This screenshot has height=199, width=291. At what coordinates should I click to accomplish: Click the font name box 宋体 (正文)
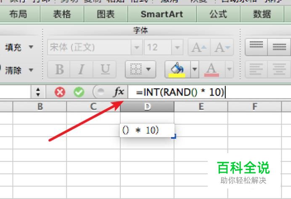89,47
